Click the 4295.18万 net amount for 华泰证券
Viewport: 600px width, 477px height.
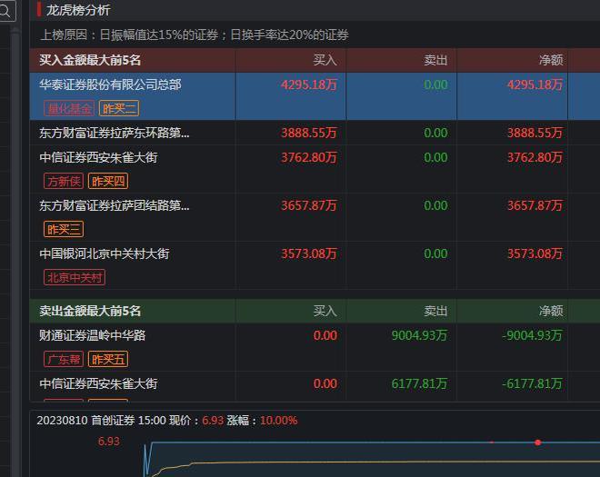pos(535,84)
